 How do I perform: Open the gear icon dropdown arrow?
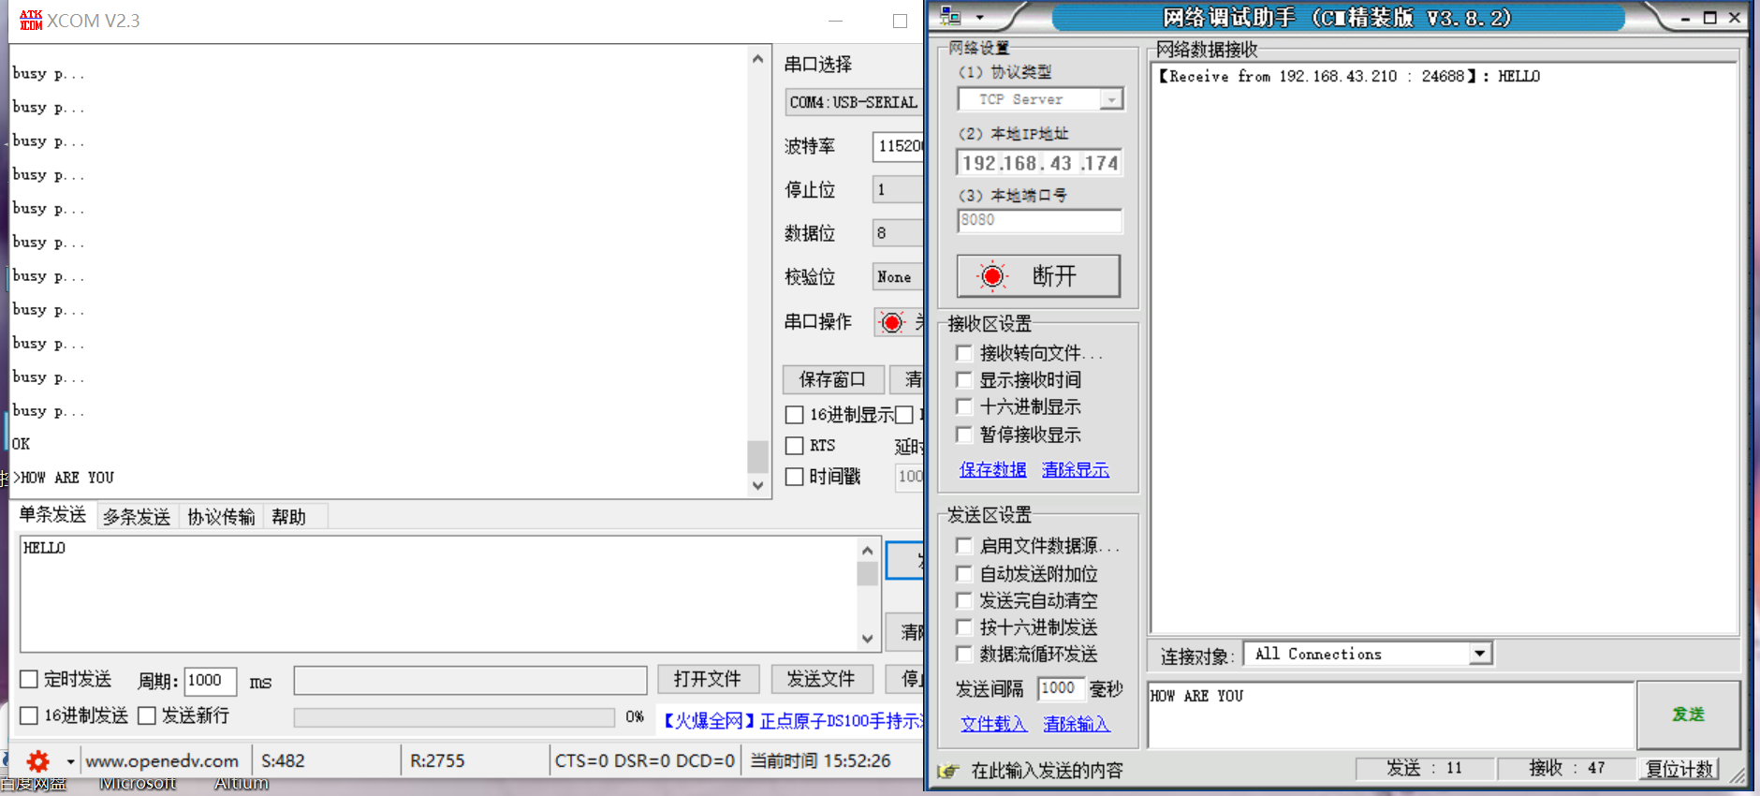pos(70,761)
